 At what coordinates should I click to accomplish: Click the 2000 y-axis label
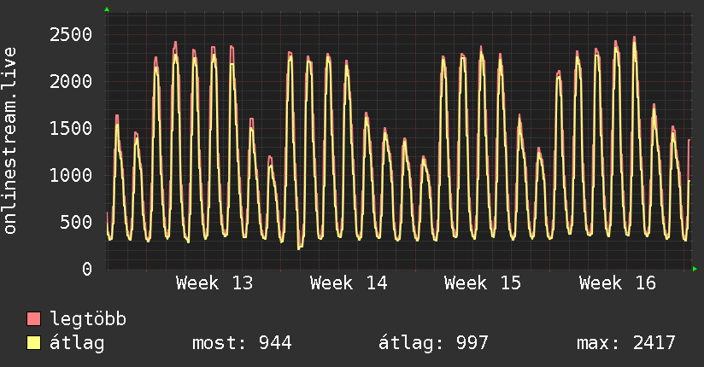(x=71, y=82)
